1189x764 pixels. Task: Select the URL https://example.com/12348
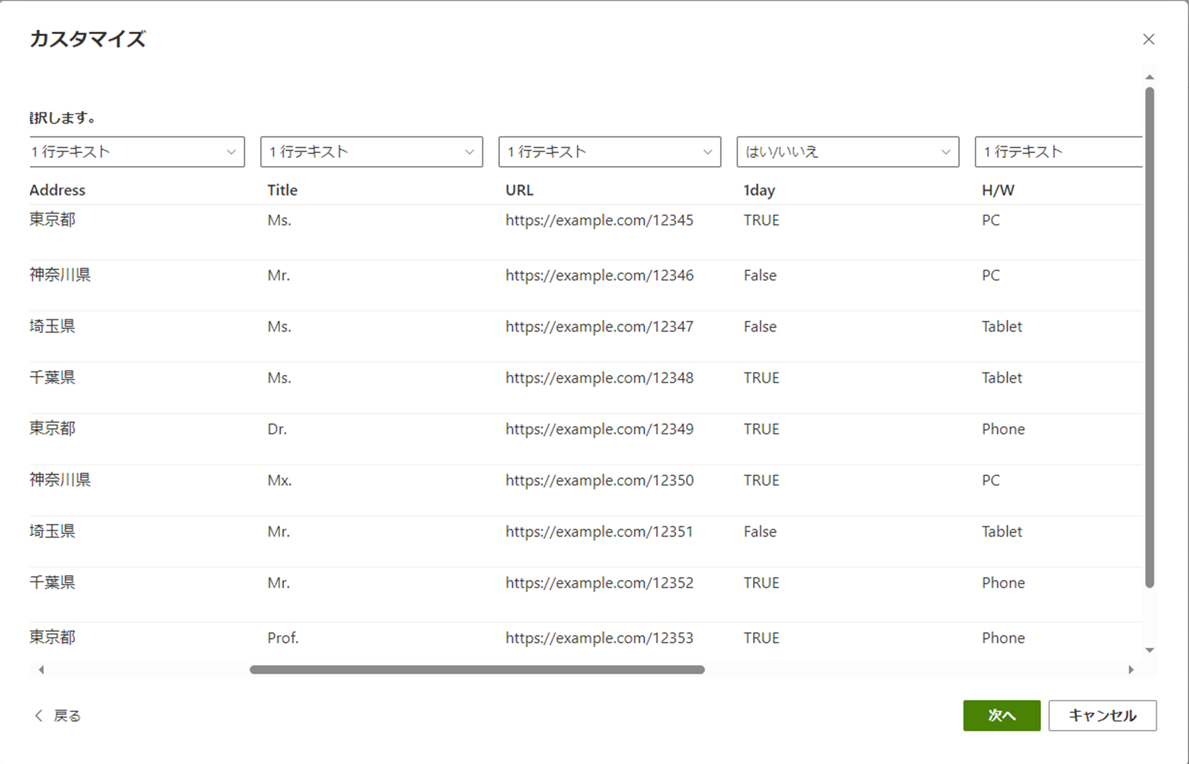pos(599,378)
